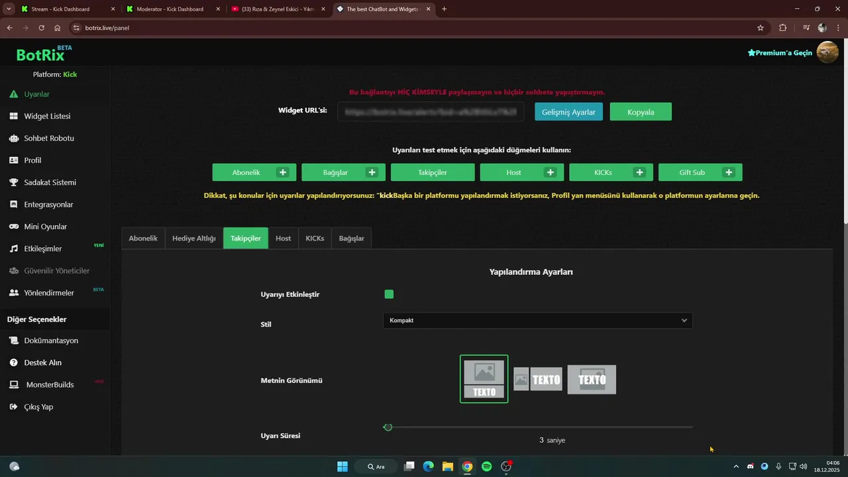848x477 pixels.
Task: Switch to the Hediye Altlığı tab
Action: (194, 238)
